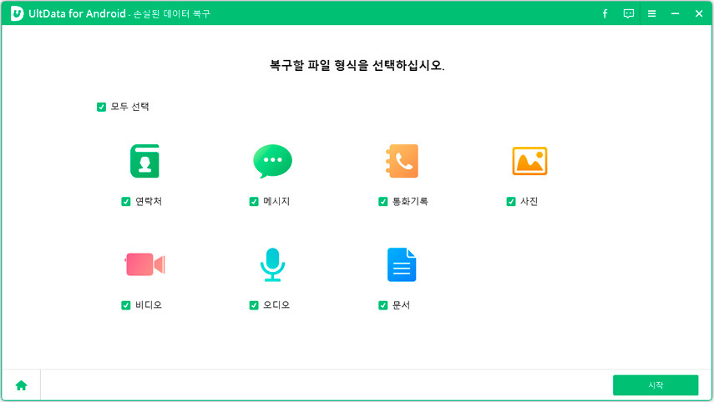Click the Documents (문서) file icon
This screenshot has width=714, height=402.
pyautogui.click(x=402, y=264)
